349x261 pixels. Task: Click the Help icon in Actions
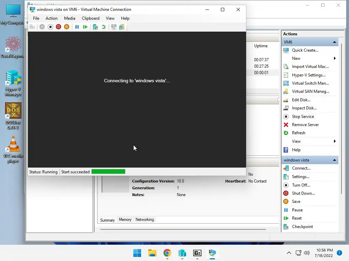(x=286, y=150)
